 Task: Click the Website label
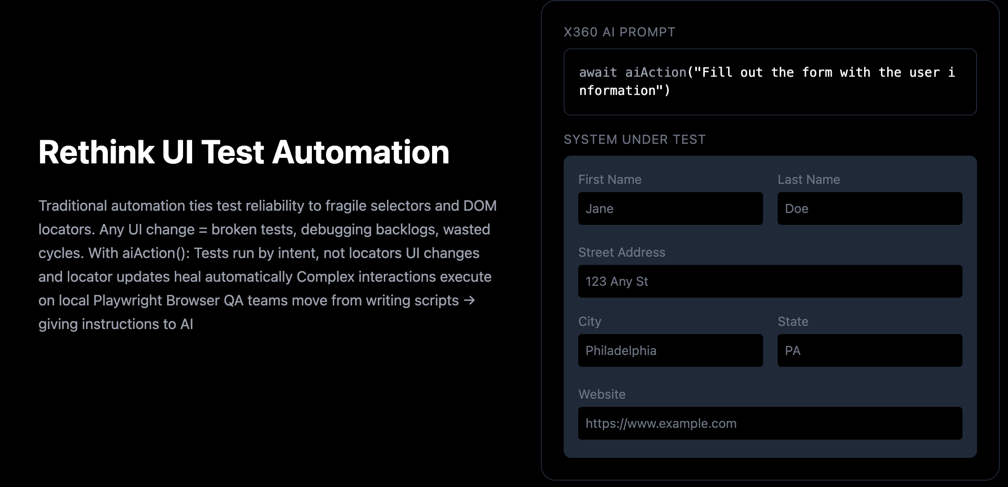pos(602,394)
